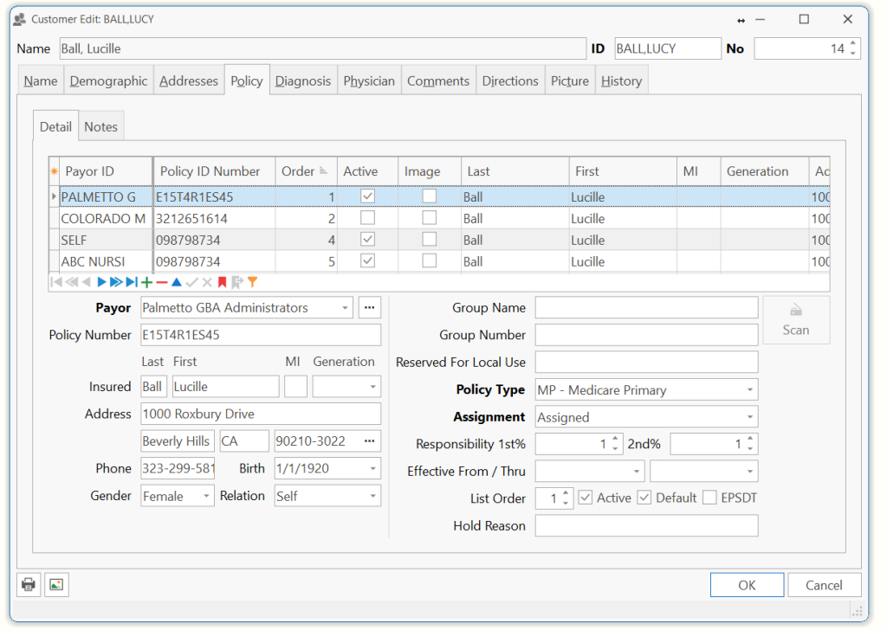The height and width of the screenshot is (630, 887).
Task: Click the blue next record arrow
Action: coord(101,282)
